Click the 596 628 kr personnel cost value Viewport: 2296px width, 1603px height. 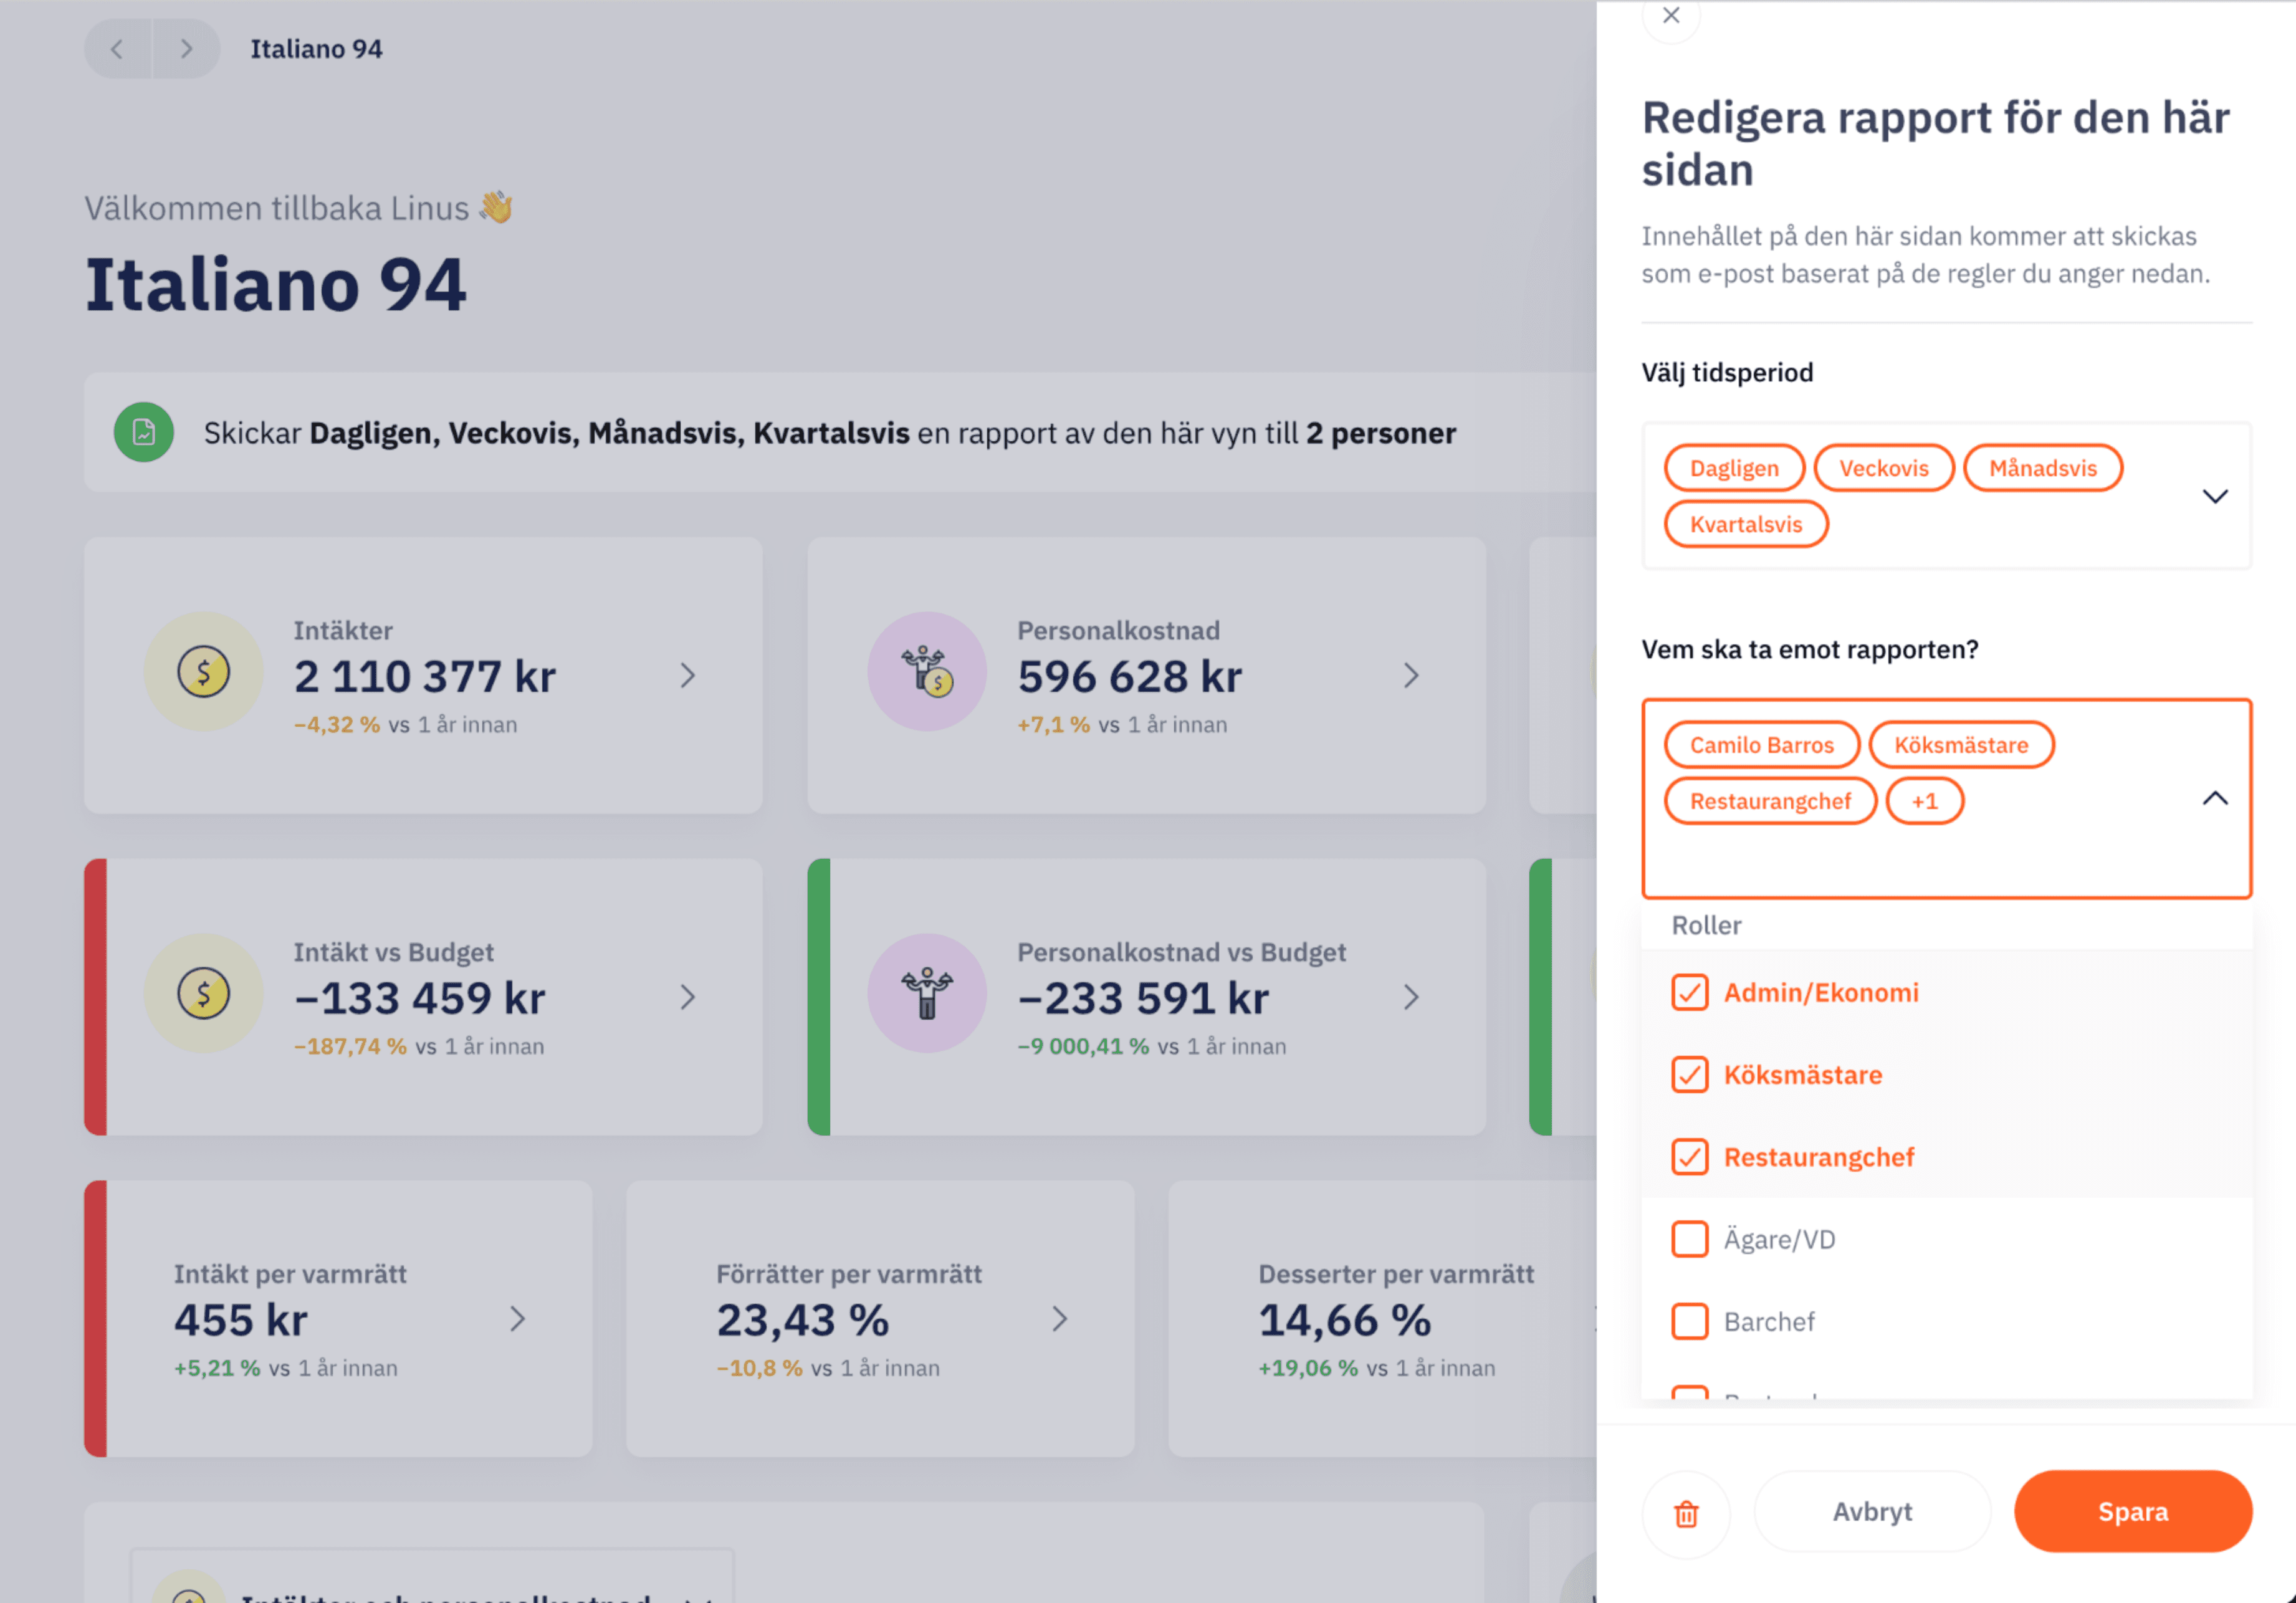[x=1130, y=677]
